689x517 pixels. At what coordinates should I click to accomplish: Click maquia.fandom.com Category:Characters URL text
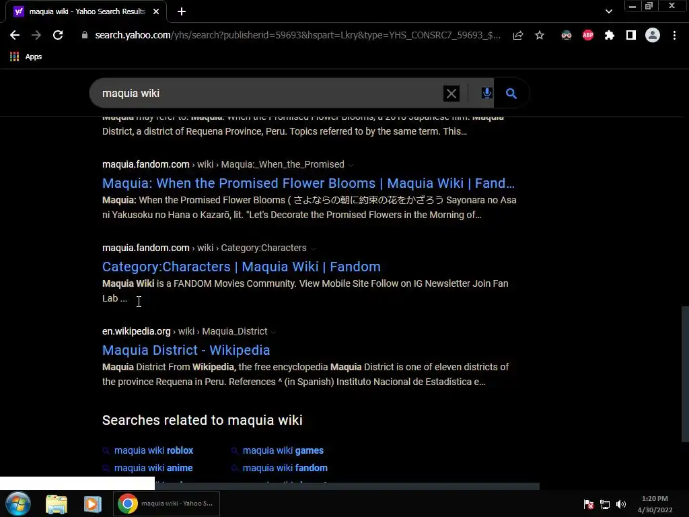[205, 248]
